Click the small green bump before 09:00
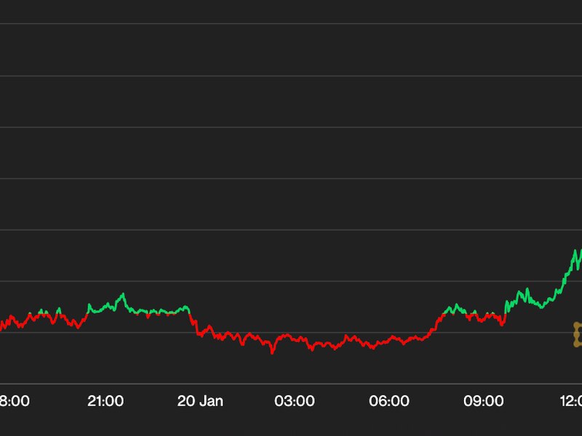This screenshot has height=436, width=582. coord(455,306)
